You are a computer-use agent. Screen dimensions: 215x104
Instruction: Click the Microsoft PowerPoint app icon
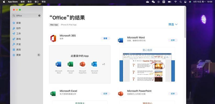(x=121, y=94)
